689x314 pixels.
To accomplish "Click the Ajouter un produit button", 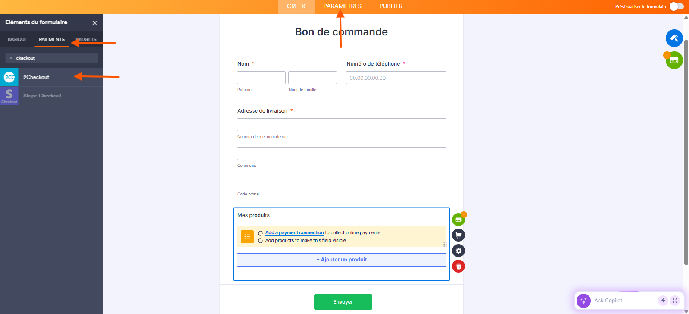I will 341,259.
